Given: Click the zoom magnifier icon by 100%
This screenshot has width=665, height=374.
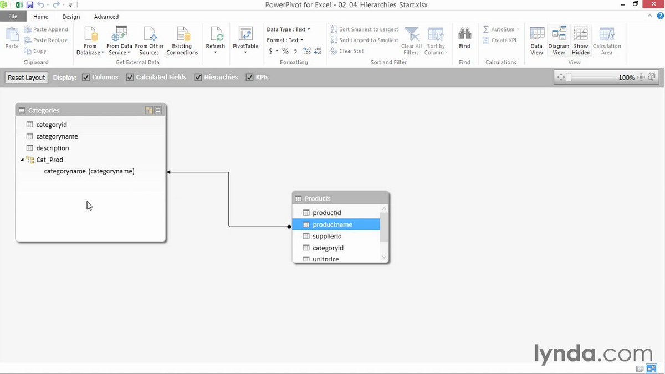Looking at the screenshot, I should 652,78.
